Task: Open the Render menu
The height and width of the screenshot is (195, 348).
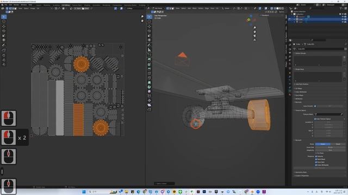Action: 16,5
